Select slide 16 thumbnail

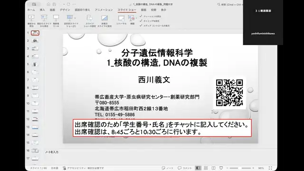pyautogui.click(x=35, y=151)
